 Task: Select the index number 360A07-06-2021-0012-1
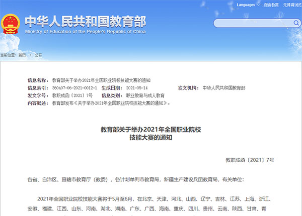click(x=74, y=88)
